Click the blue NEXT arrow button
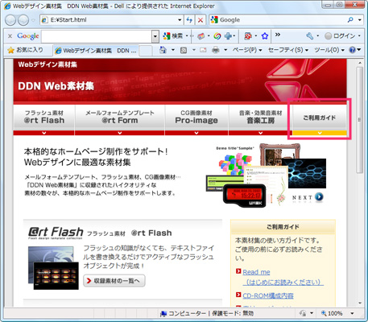Image resolution: width=368 pixels, height=322 pixels. [x=319, y=197]
